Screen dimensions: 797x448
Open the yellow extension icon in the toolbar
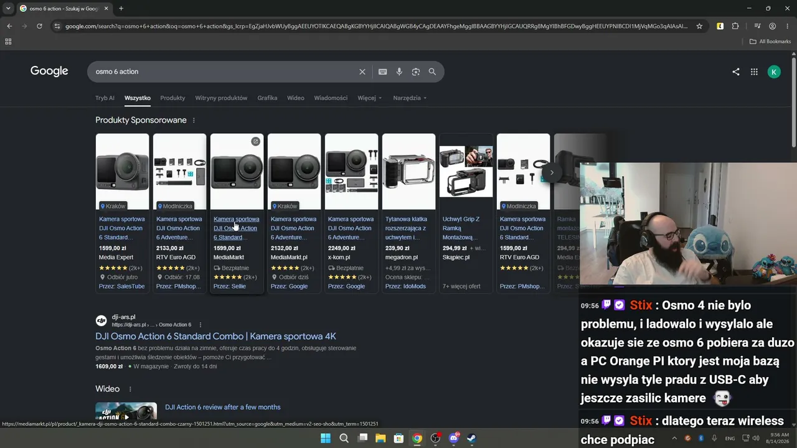(x=720, y=26)
